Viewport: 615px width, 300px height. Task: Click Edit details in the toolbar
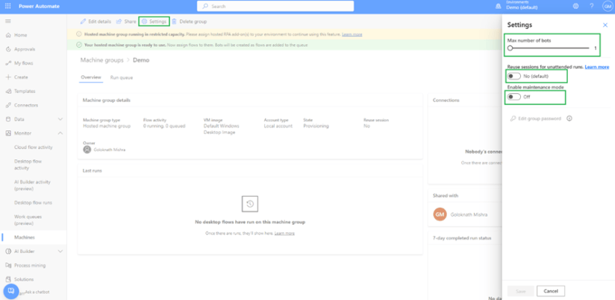[x=96, y=22]
